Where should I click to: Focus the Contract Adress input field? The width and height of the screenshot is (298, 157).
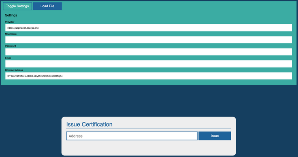tap(149, 76)
